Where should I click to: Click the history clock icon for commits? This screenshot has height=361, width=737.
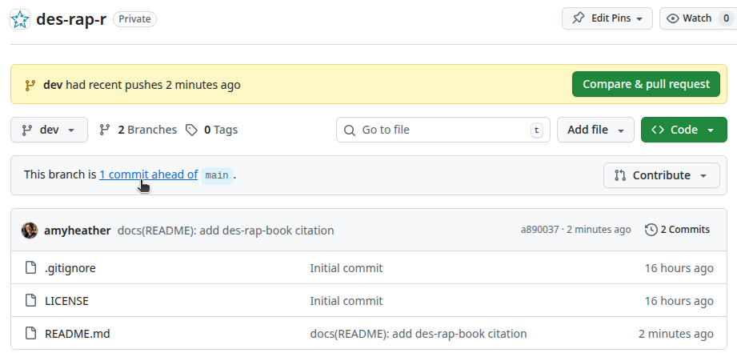pos(651,230)
